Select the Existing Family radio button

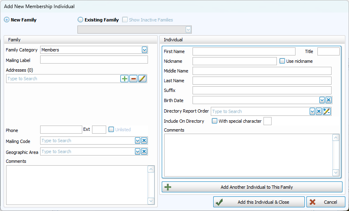click(x=80, y=19)
